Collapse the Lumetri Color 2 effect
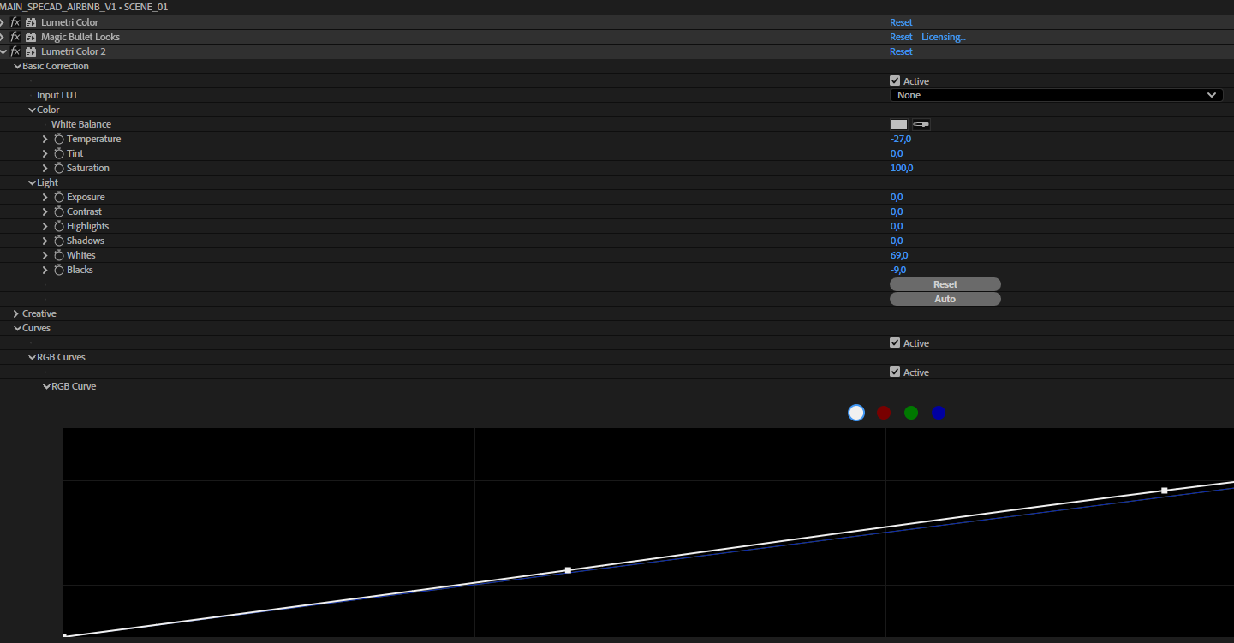 pos(3,51)
